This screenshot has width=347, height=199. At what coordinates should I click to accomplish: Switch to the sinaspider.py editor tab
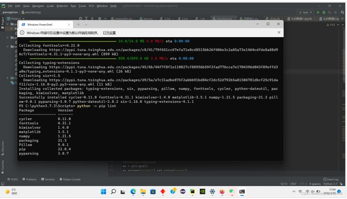click(122, 19)
